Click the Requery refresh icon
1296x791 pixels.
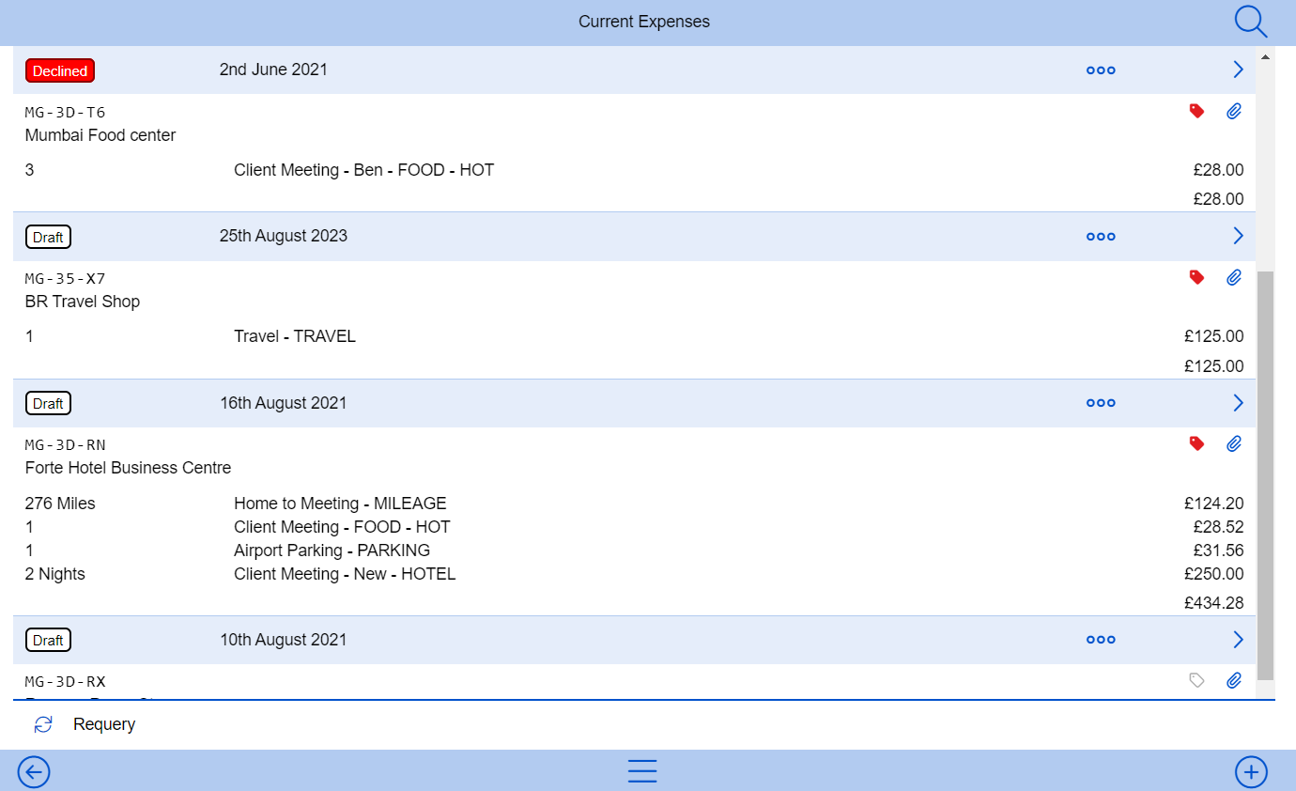tap(43, 724)
